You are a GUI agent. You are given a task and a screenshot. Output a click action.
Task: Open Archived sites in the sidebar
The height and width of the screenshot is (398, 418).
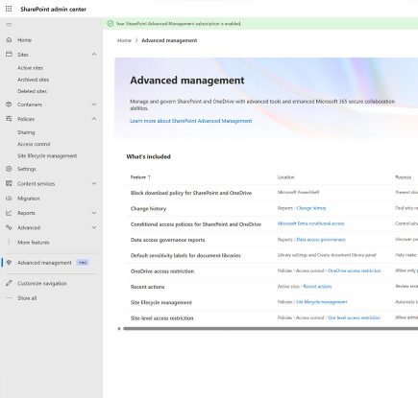coord(34,80)
